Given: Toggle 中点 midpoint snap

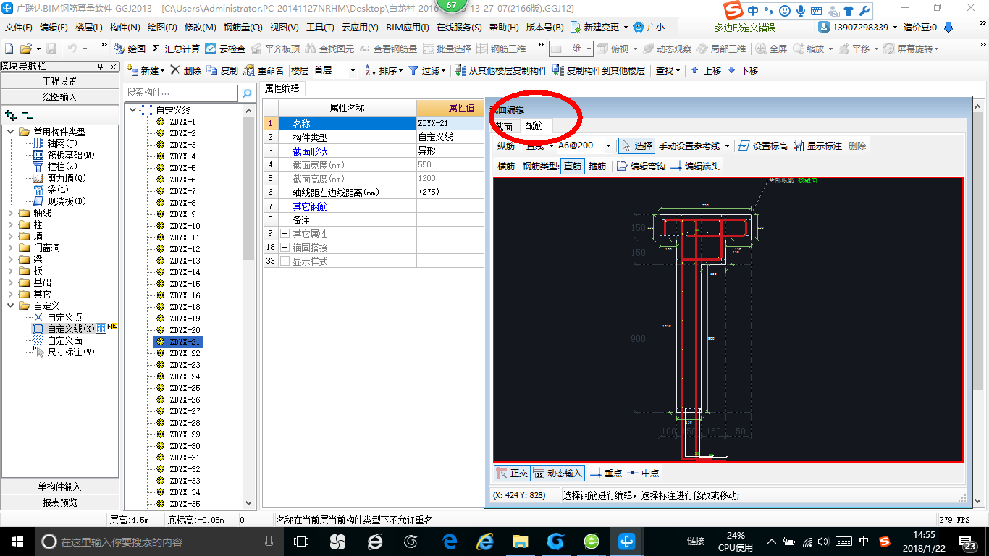Looking at the screenshot, I should point(643,473).
